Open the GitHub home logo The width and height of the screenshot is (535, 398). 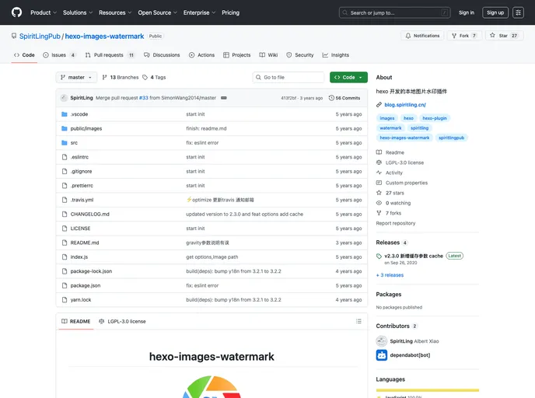16,12
